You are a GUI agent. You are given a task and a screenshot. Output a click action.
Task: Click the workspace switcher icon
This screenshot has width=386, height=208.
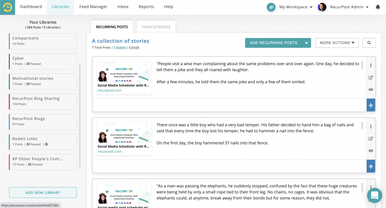pos(271,7)
